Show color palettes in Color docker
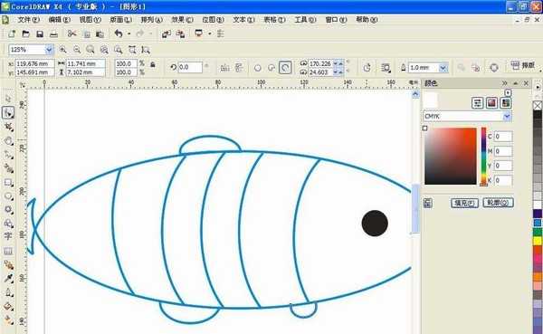This screenshot has width=543, height=334. click(x=506, y=103)
